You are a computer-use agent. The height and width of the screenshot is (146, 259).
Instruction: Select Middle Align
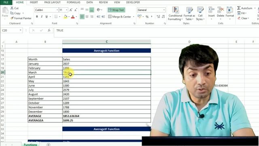coord(87,10)
